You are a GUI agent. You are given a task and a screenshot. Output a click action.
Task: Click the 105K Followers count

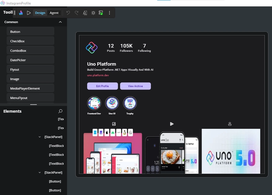click(x=126, y=48)
